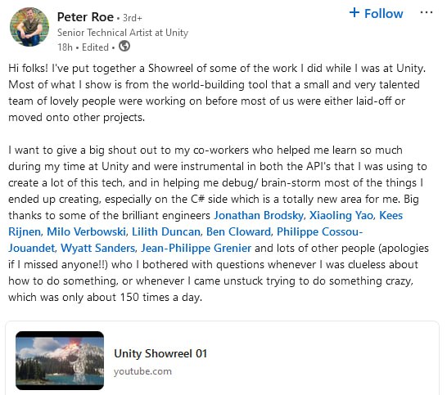Image resolution: width=447 pixels, height=395 pixels.
Task: Open Lilith Duncan's profile
Action: click(x=166, y=231)
